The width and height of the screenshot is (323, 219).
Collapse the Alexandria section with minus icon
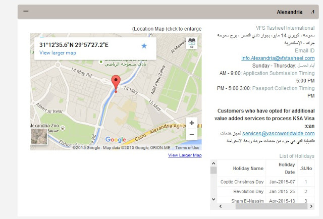click(x=26, y=11)
